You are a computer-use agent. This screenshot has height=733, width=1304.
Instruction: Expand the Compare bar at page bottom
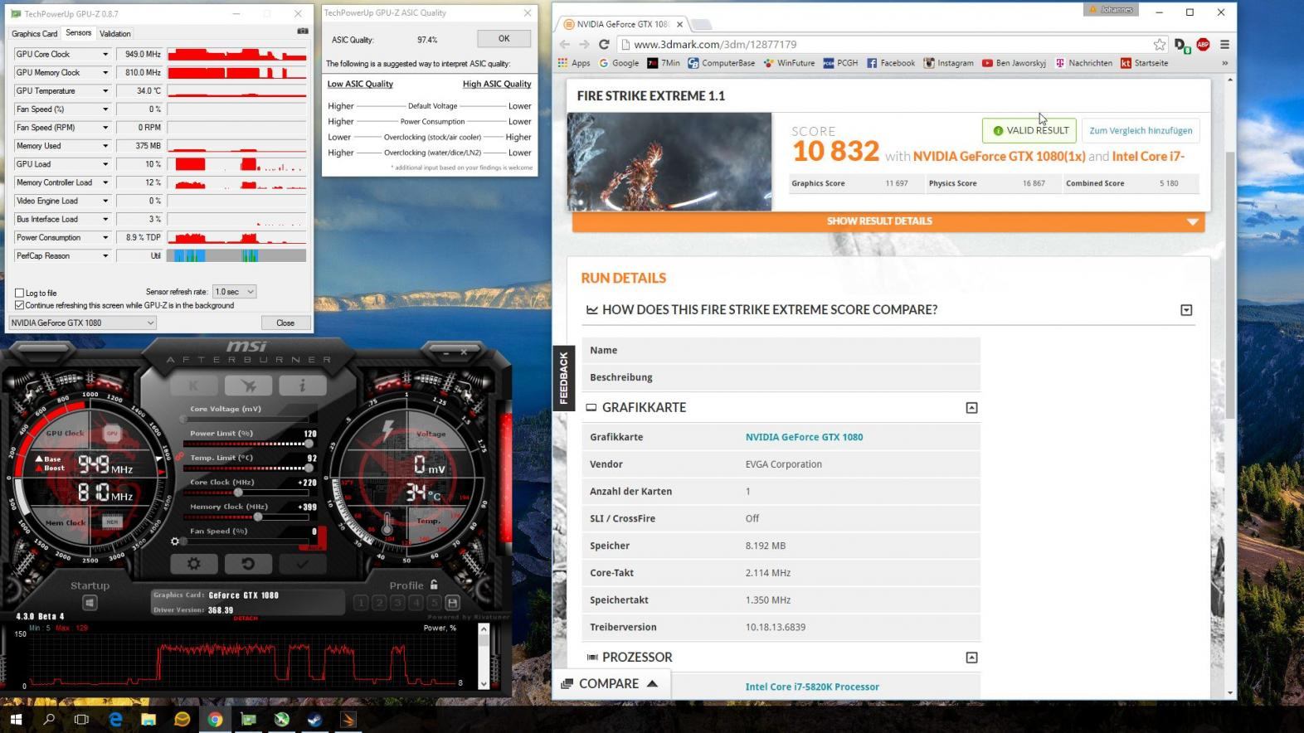tap(611, 683)
